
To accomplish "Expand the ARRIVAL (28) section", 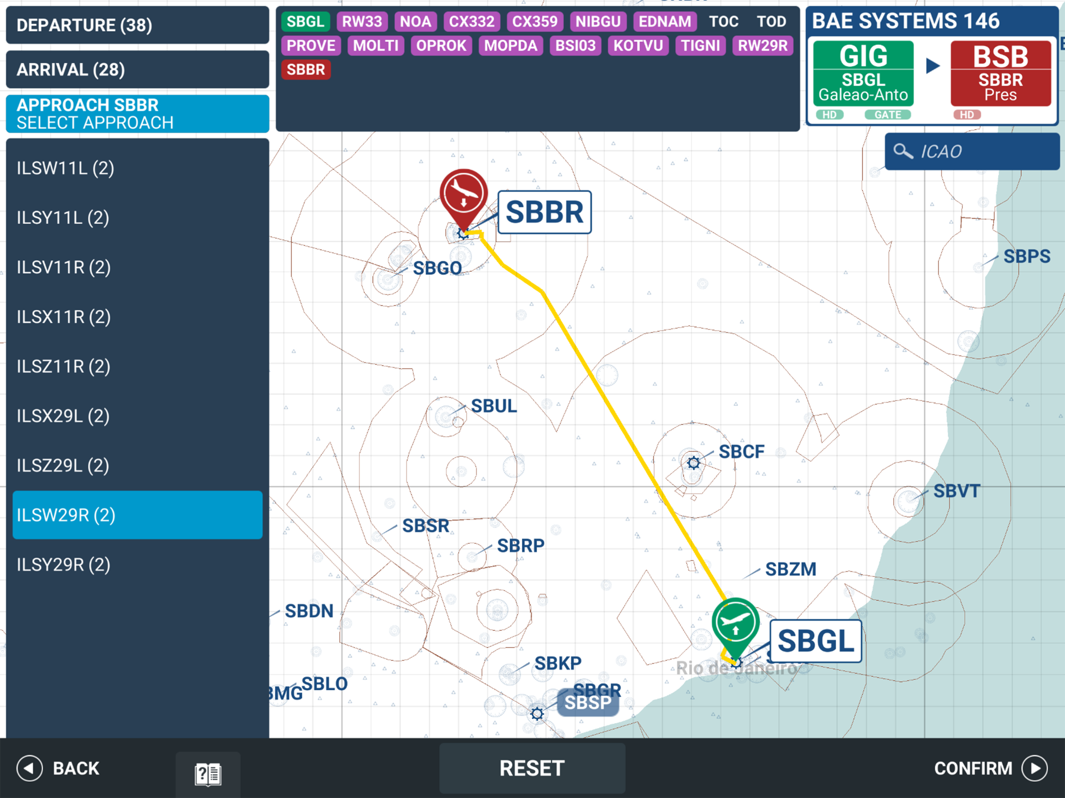I will click(137, 69).
